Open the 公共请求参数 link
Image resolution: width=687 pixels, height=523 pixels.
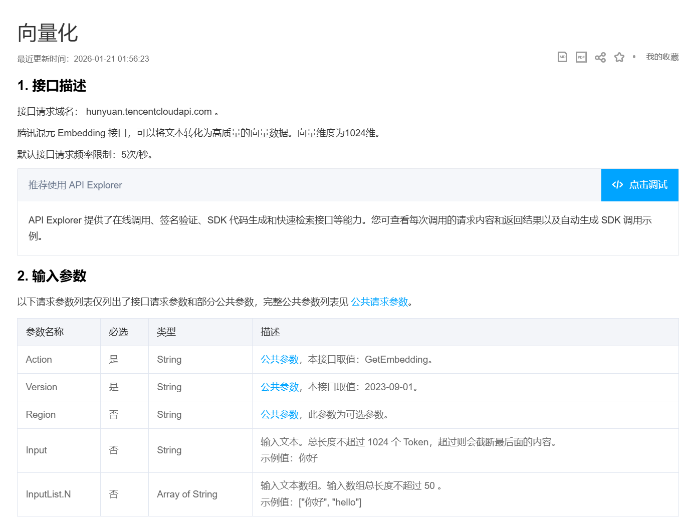tap(379, 302)
